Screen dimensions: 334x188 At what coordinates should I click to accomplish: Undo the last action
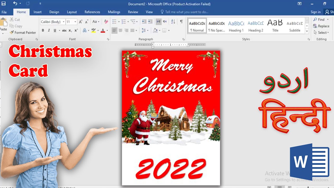[15, 4]
